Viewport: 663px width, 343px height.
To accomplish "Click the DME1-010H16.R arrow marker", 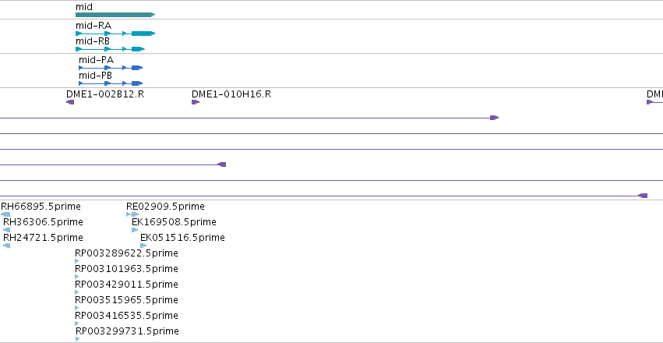I will 196,102.
